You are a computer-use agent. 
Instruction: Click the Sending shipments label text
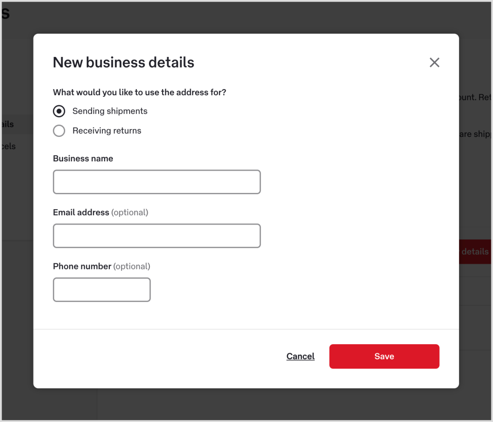(110, 111)
